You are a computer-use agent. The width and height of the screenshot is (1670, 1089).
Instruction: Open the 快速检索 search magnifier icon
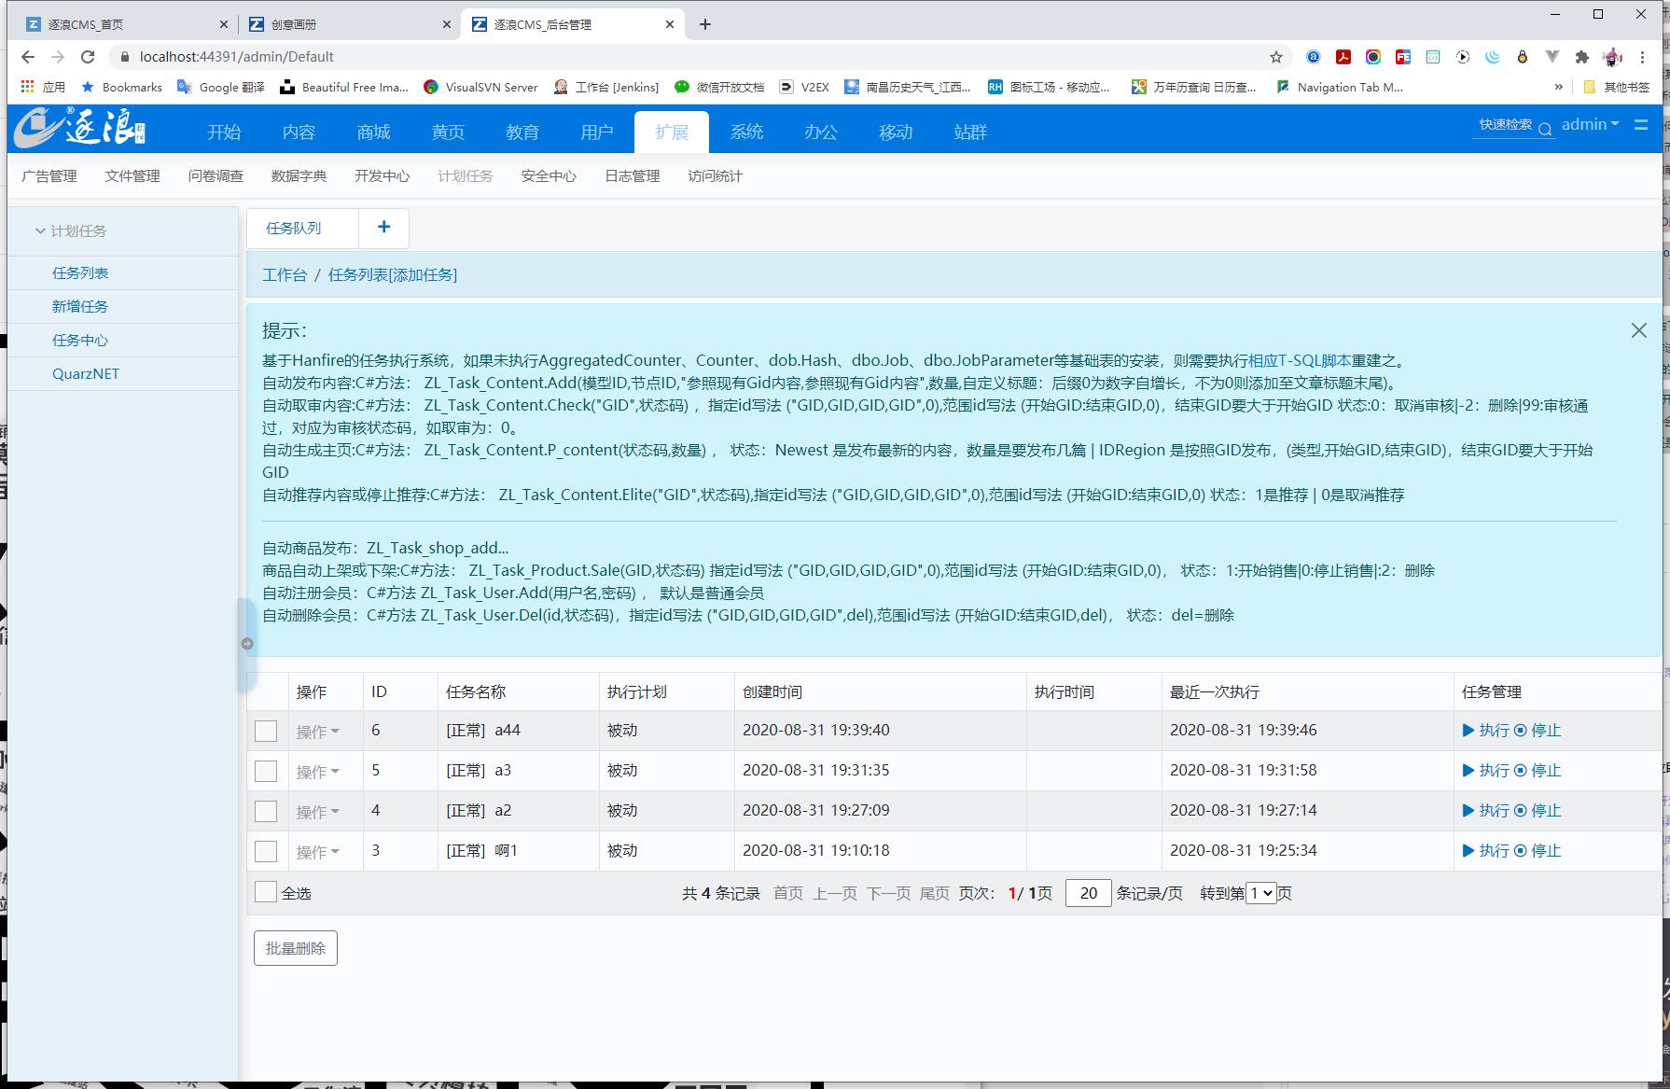point(1546,129)
